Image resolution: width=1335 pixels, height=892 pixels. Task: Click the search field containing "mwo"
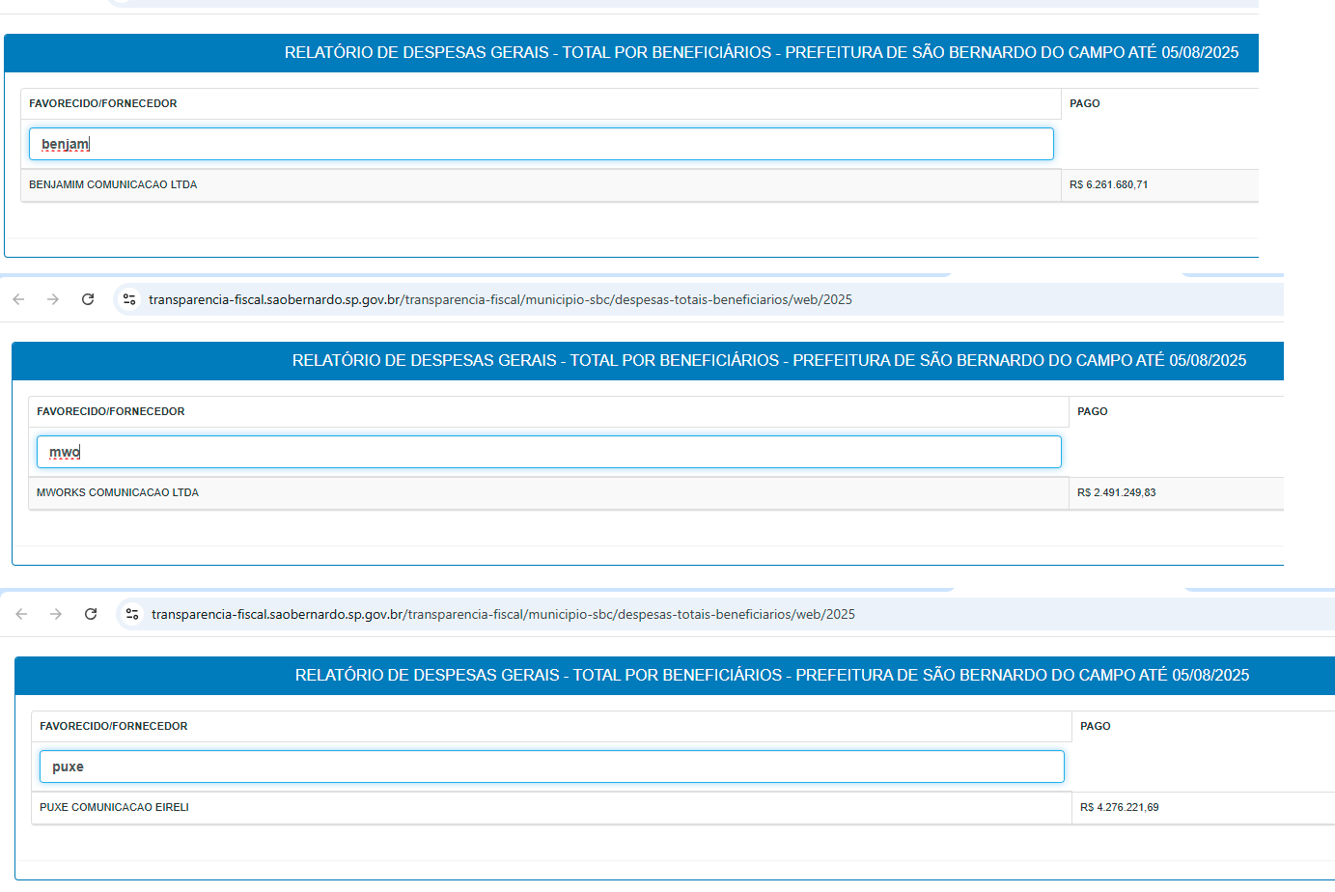coord(548,452)
